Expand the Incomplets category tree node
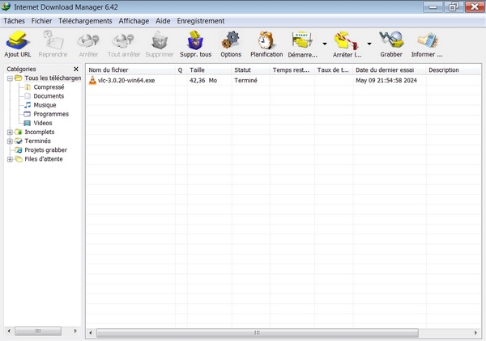 pyautogui.click(x=10, y=132)
